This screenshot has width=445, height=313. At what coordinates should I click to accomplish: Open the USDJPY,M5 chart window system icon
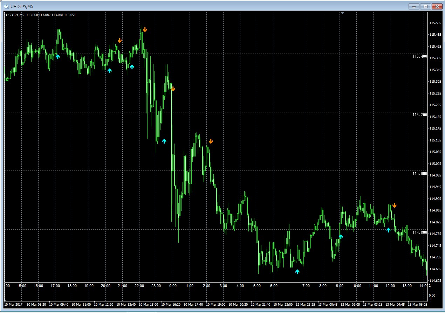[6, 6]
